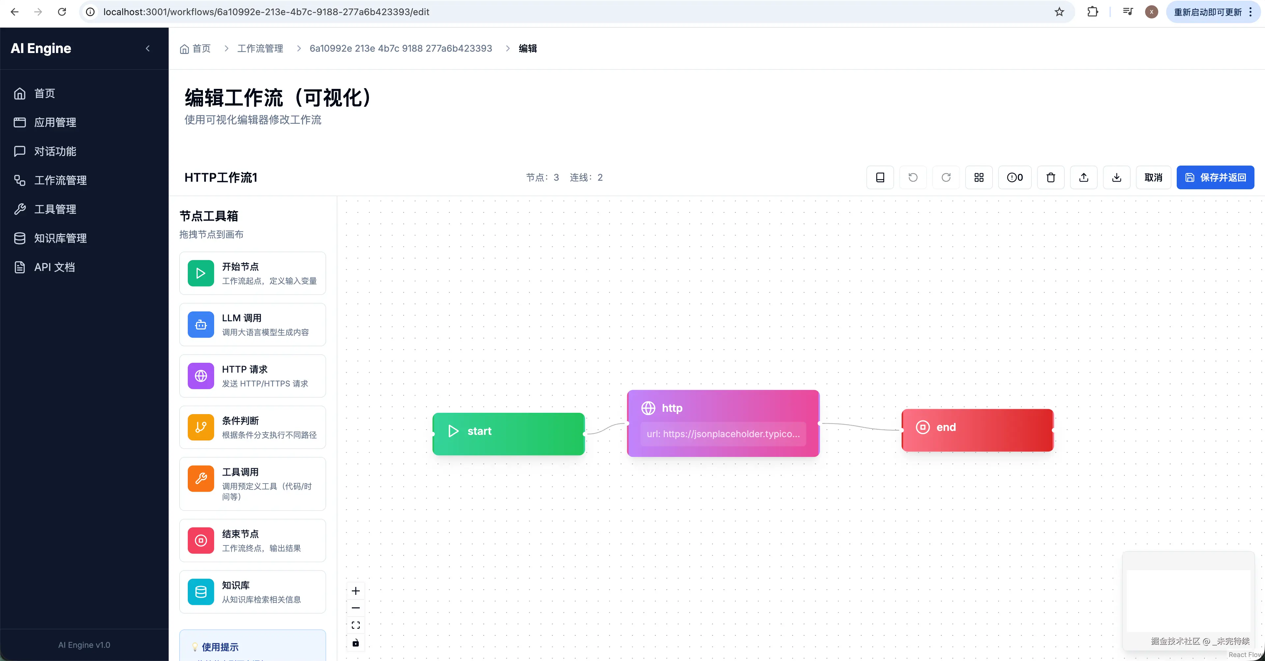
Task: Click the validation warnings counter icon
Action: coord(1015,177)
